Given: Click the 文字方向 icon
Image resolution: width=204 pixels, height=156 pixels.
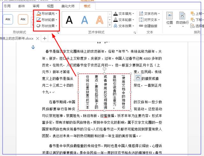Looking at the screenshot, I should tap(141, 13).
